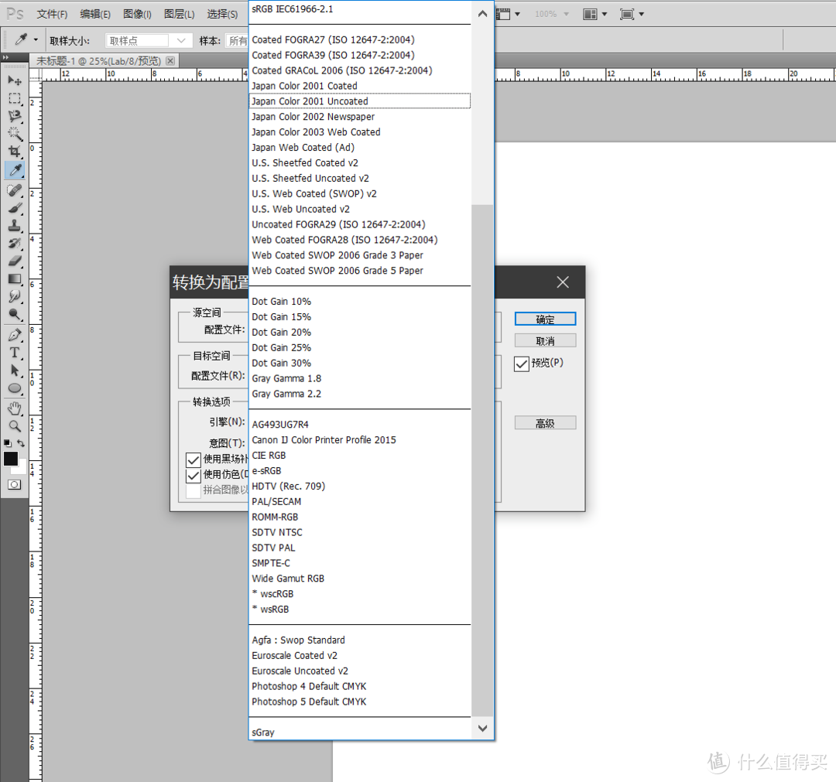The image size is (836, 782).
Task: Select Photoshop 5 Default CMYK
Action: tap(360, 702)
